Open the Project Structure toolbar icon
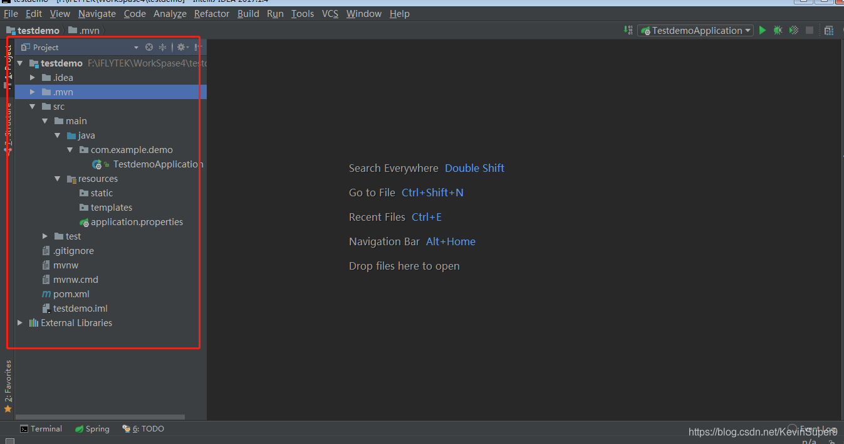The height and width of the screenshot is (444, 844). pos(829,30)
